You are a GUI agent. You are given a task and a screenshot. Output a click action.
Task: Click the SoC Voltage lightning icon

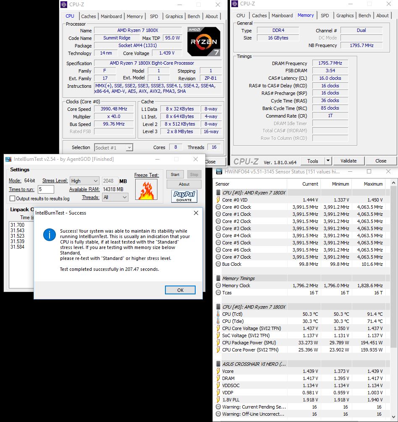[x=218, y=336]
